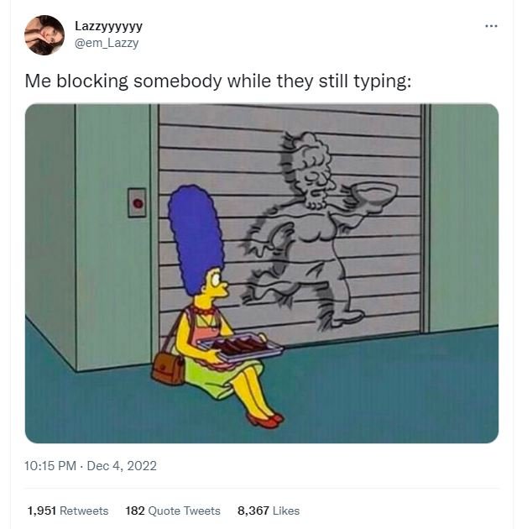The image size is (522, 529).
Task: Click the @em_Lazzy handle
Action: (x=107, y=43)
